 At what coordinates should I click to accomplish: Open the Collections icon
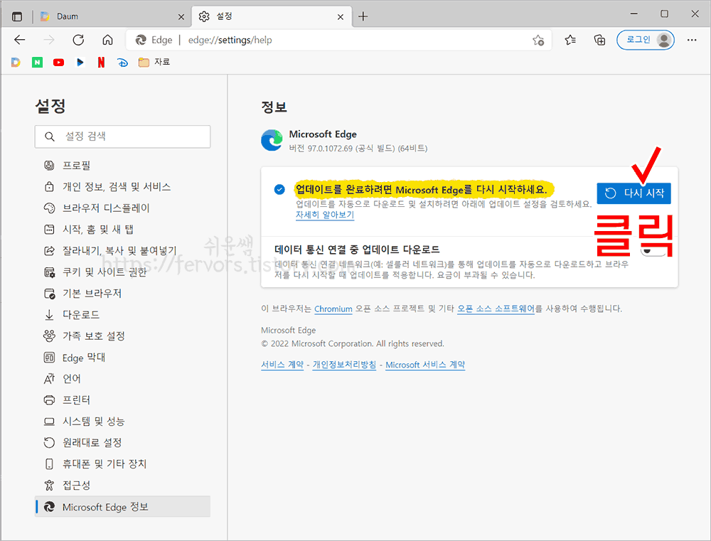pos(599,40)
